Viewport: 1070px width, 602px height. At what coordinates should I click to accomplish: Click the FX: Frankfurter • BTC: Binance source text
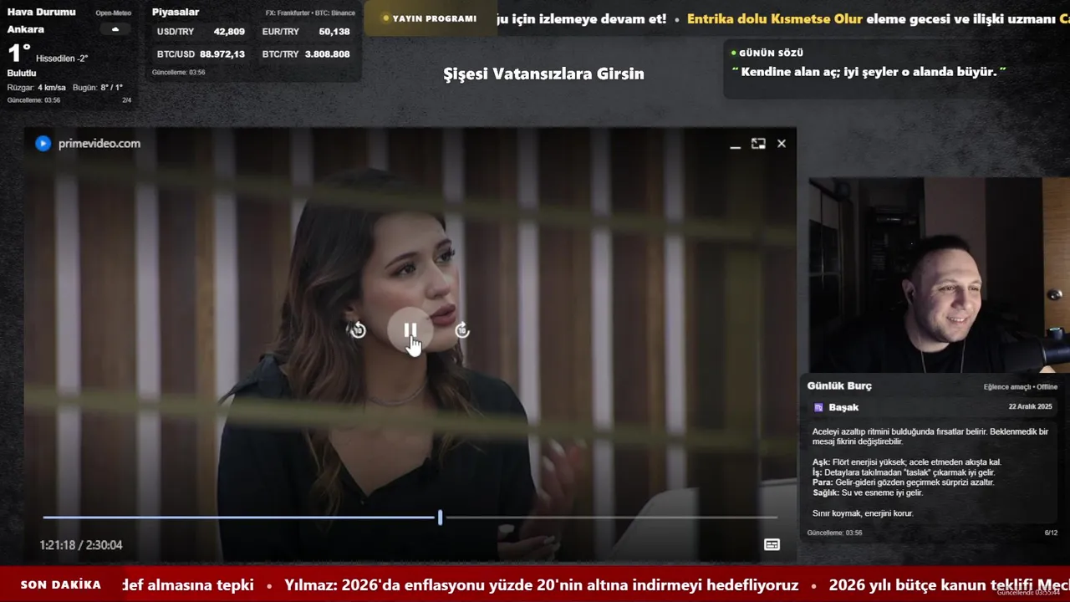(310, 13)
